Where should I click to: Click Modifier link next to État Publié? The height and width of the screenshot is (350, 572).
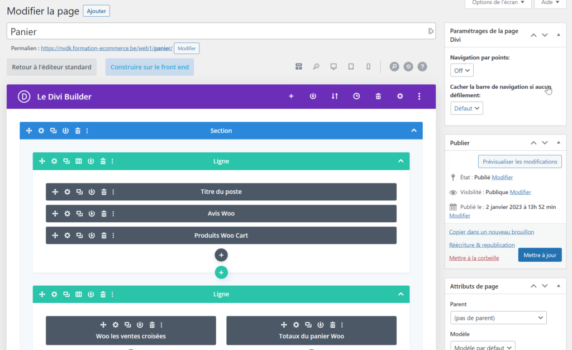pos(502,177)
